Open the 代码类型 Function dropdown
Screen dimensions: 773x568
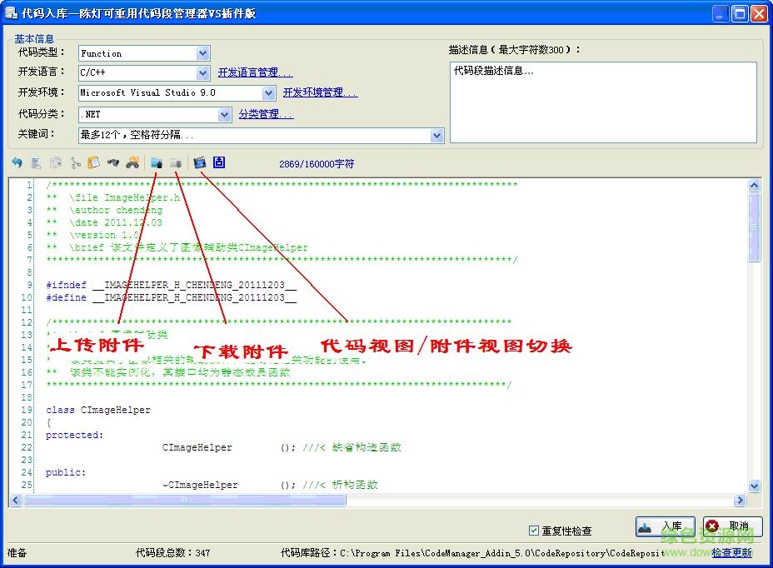click(x=203, y=53)
